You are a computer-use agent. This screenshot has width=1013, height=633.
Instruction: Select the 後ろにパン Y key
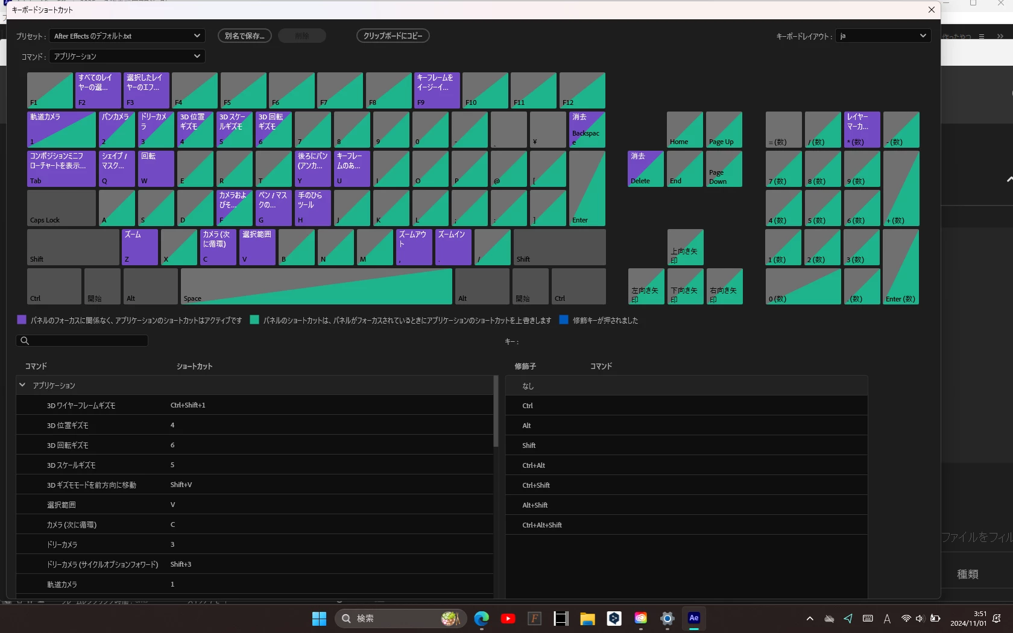tap(313, 169)
